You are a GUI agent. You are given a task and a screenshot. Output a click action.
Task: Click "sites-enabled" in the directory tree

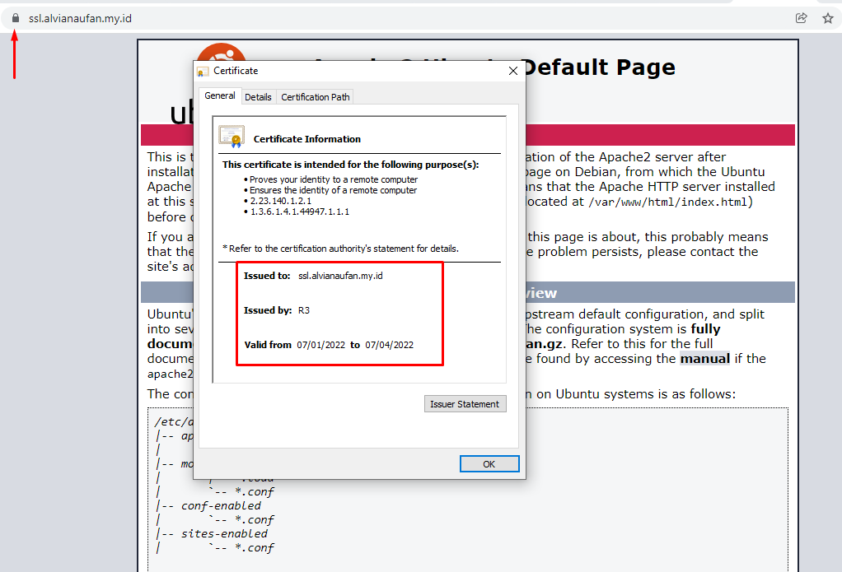pyautogui.click(x=224, y=534)
